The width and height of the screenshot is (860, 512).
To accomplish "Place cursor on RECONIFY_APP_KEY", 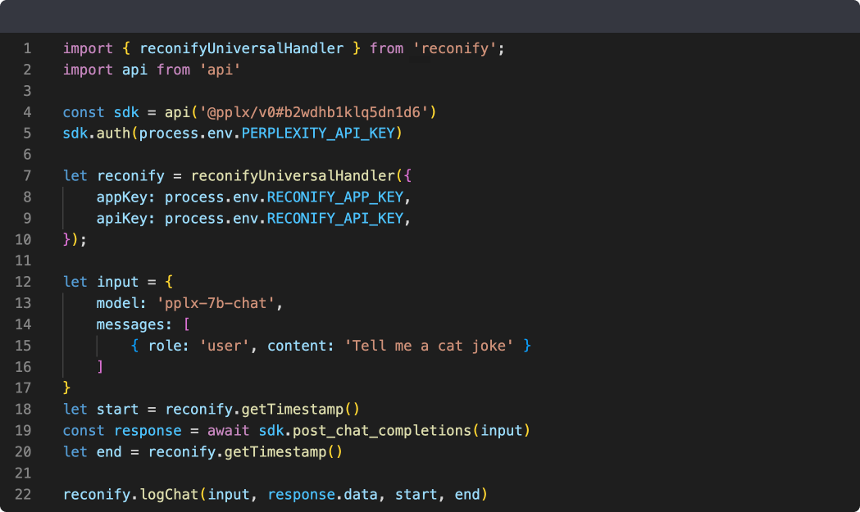I will point(335,197).
